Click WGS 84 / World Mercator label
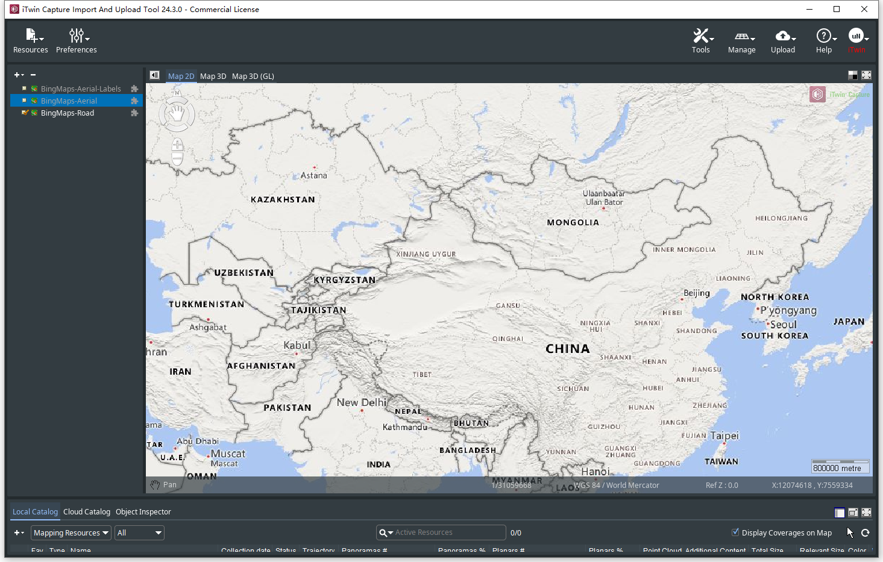883x562 pixels. [x=617, y=486]
